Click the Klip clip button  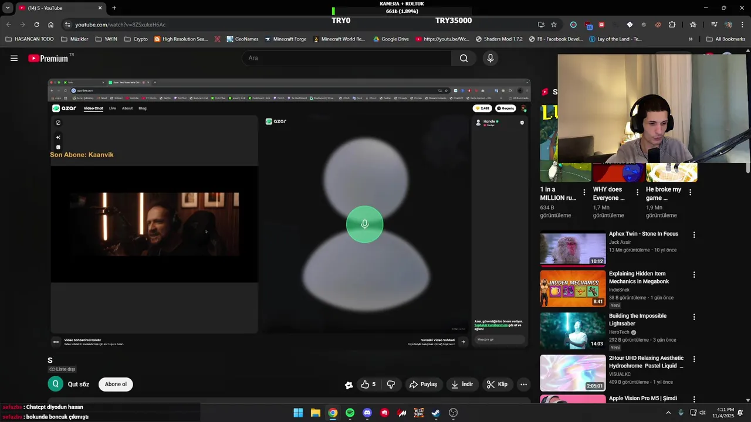(x=497, y=384)
